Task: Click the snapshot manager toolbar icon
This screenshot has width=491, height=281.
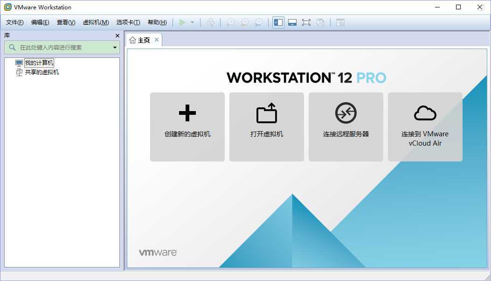Action: [x=258, y=22]
